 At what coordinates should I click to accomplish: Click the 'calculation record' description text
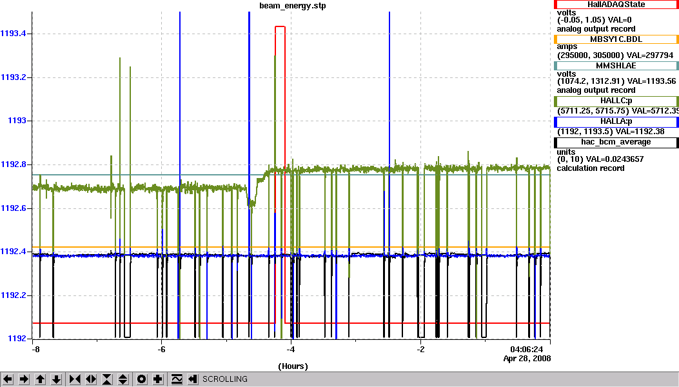[x=591, y=168]
